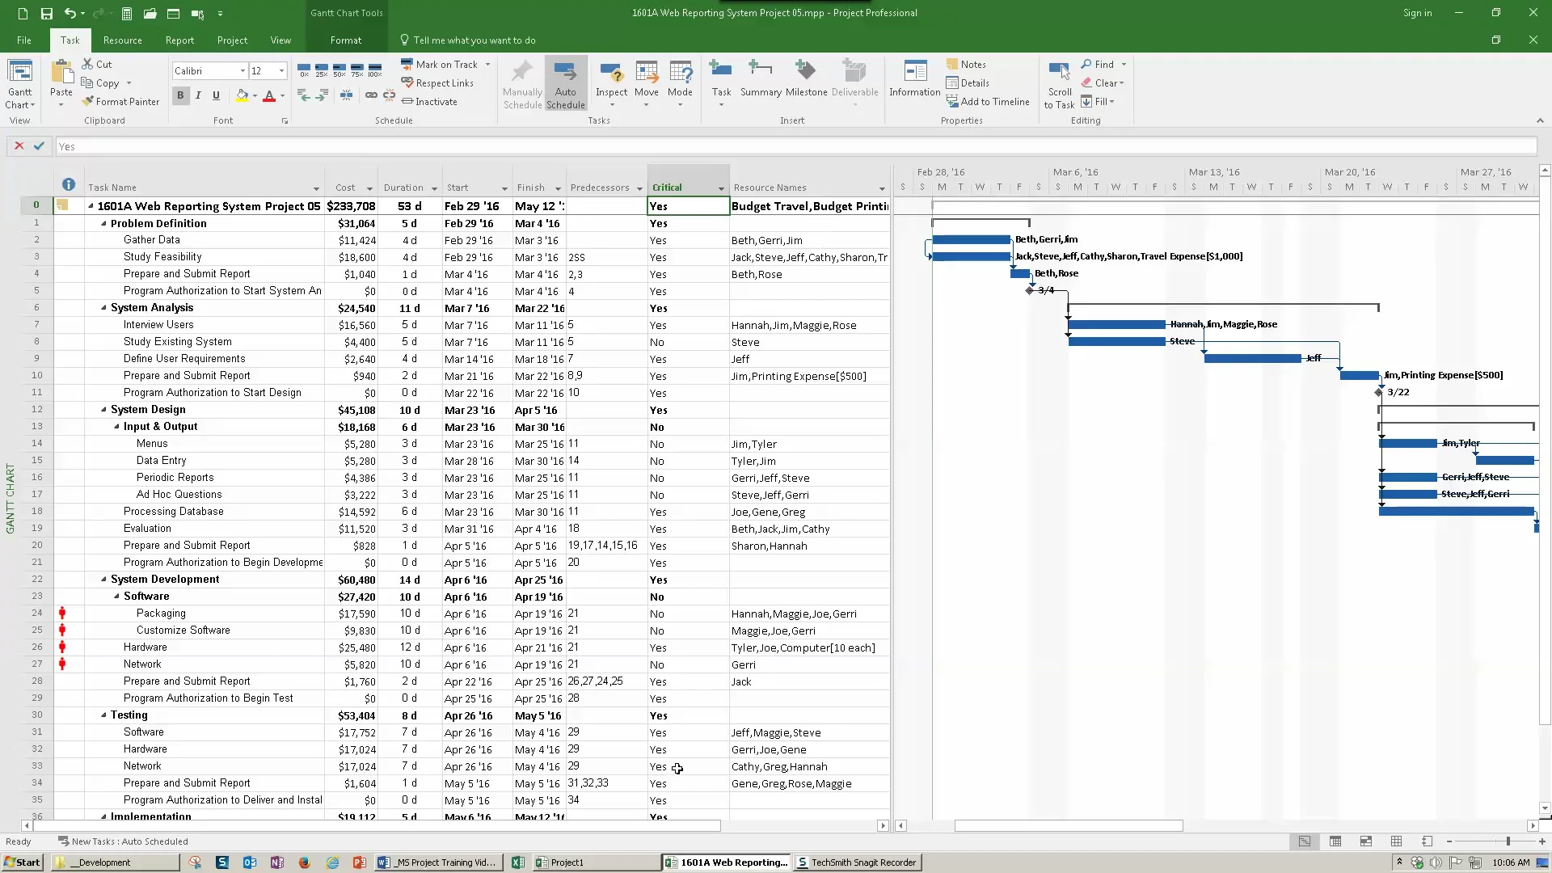Open the Report ribbon tab
Screen dimensions: 1552x873
(x=179, y=40)
